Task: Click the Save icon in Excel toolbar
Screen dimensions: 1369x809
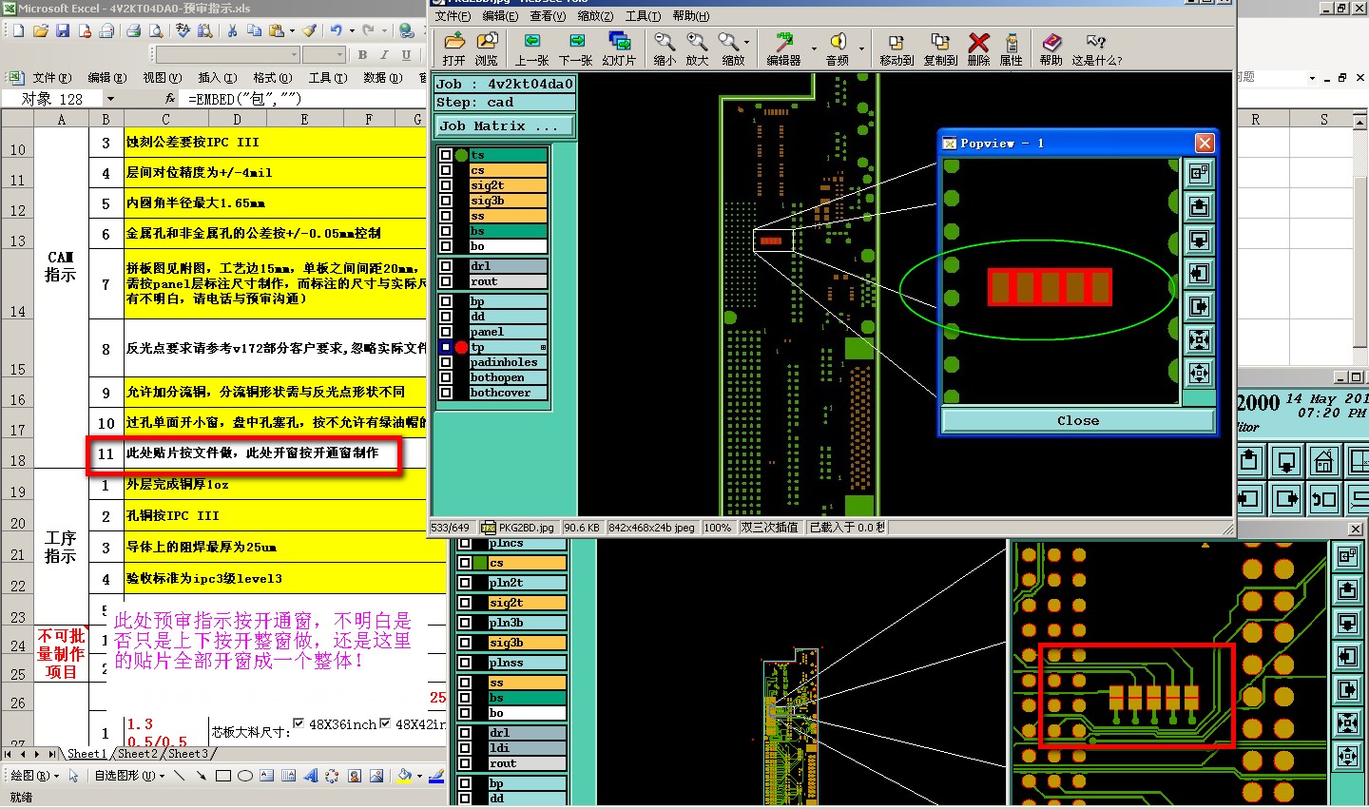Action: coord(63,30)
